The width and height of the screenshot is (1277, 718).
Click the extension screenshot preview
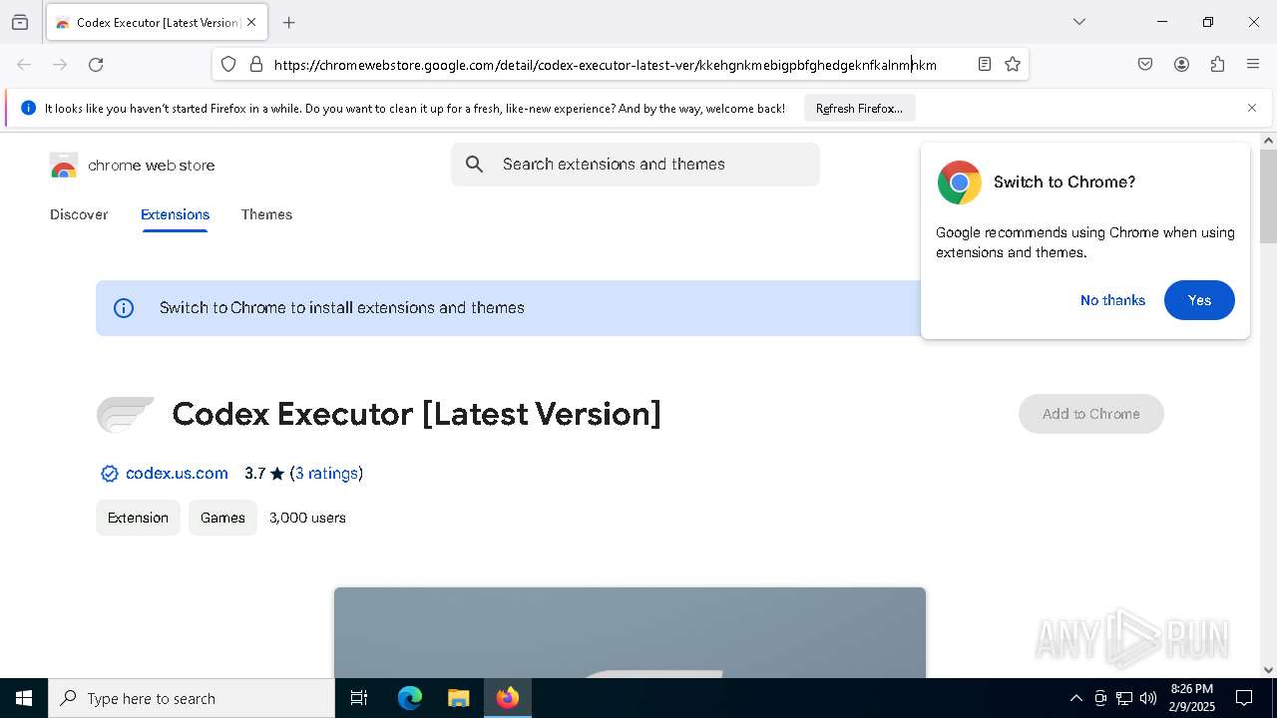tap(630, 632)
